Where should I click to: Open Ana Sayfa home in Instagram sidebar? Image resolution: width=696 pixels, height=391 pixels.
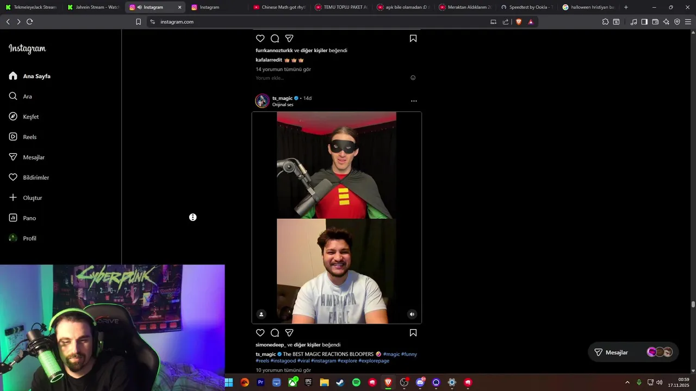click(x=30, y=76)
